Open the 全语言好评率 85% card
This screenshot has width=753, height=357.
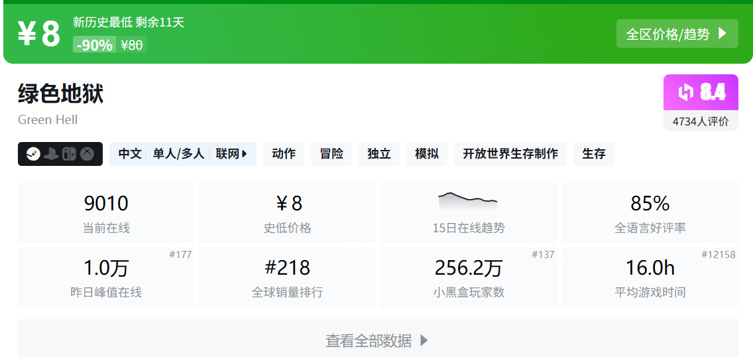pos(650,213)
